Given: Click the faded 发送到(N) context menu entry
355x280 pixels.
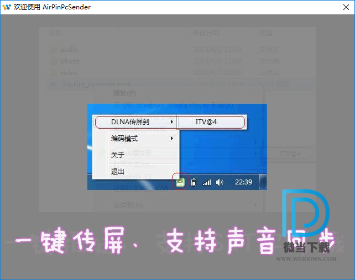Looking at the screenshot, I should tap(128, 205).
